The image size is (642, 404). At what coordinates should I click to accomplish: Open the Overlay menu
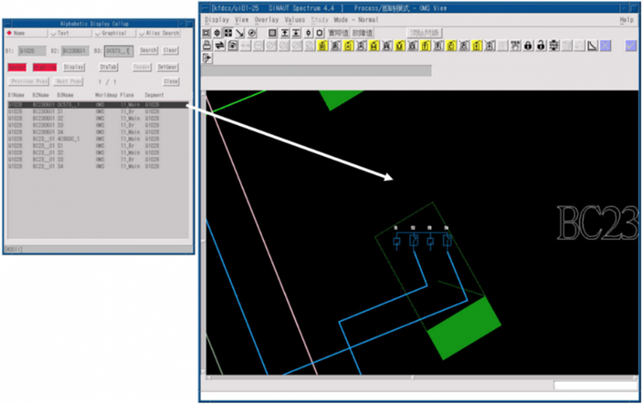click(x=266, y=19)
